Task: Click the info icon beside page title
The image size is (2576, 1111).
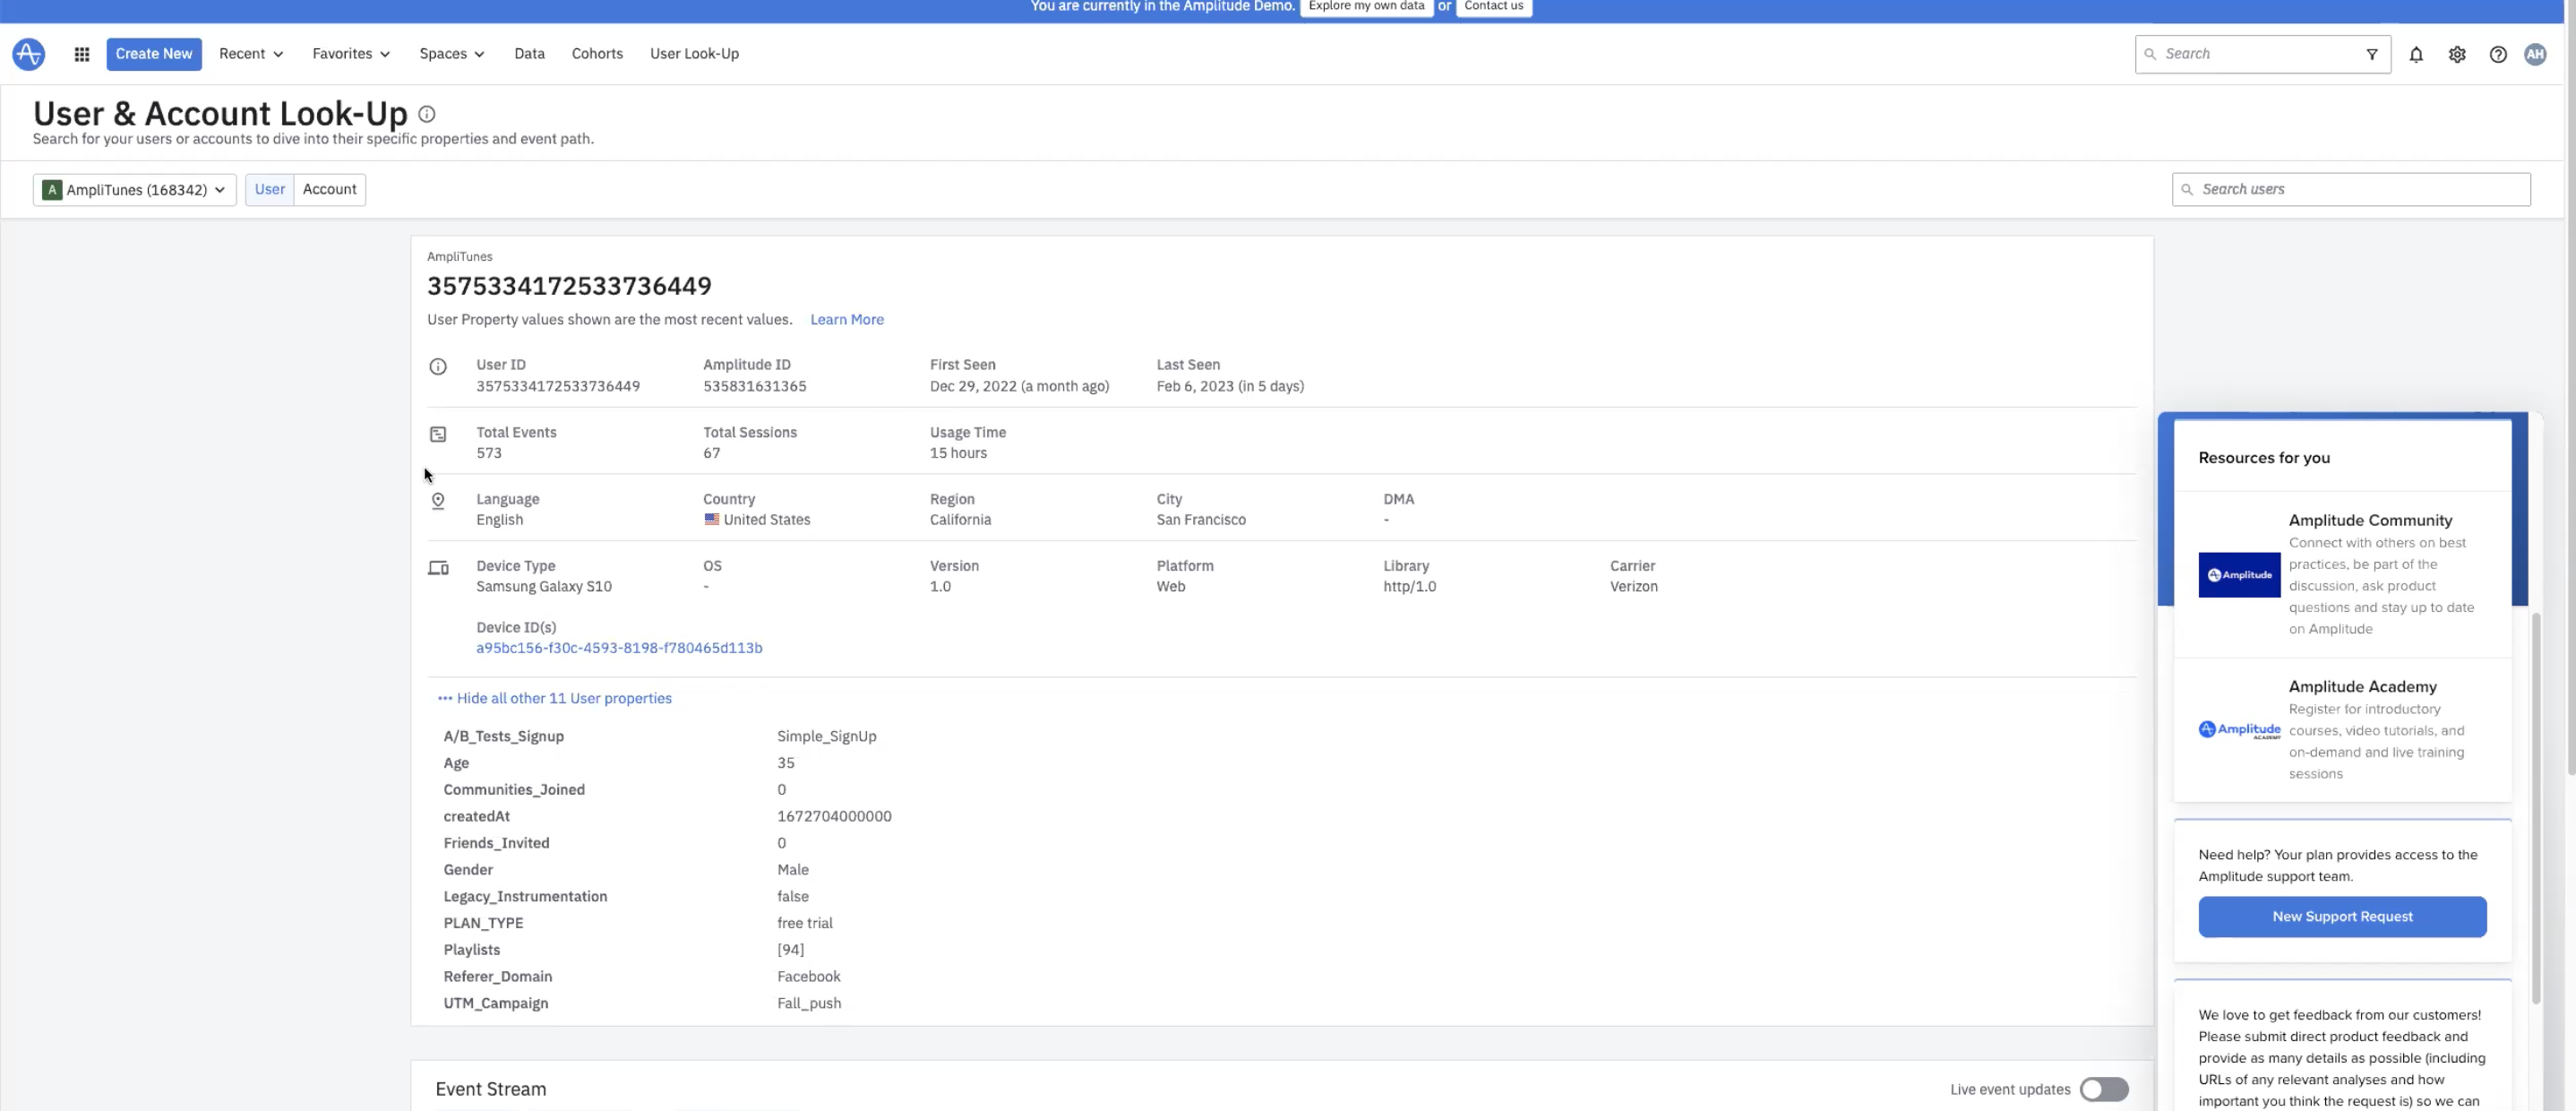Action: 427,114
